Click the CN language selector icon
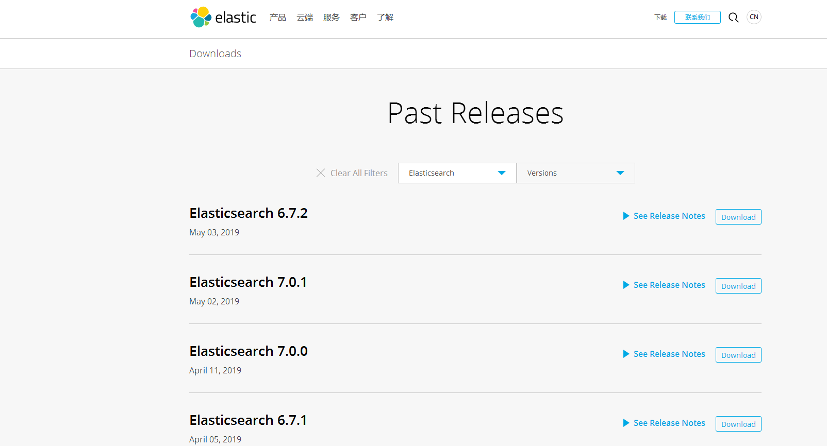The height and width of the screenshot is (446, 827). click(754, 17)
